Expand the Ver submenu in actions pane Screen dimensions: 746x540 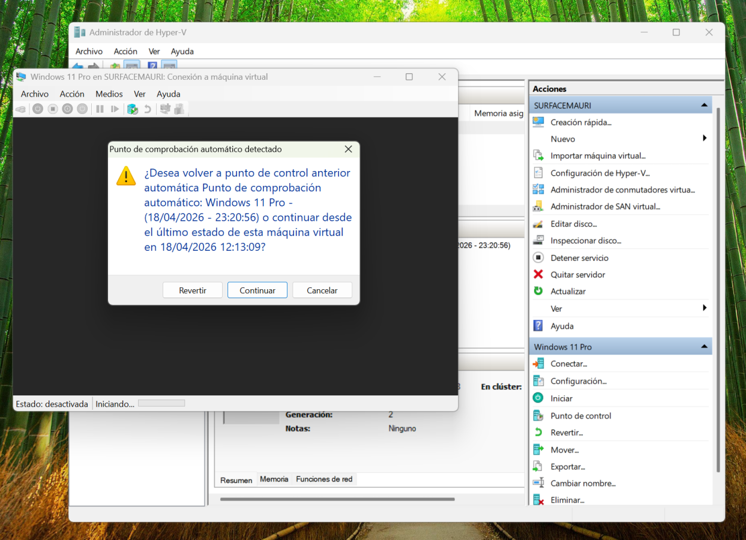(x=705, y=308)
